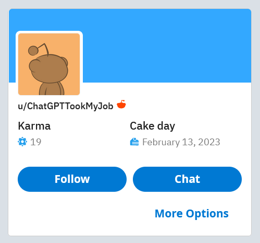Screen dimensions: 260x243
Task: Click the word Follow on button
Action: [x=72, y=179]
